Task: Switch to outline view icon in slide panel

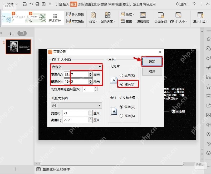Action: point(12,33)
